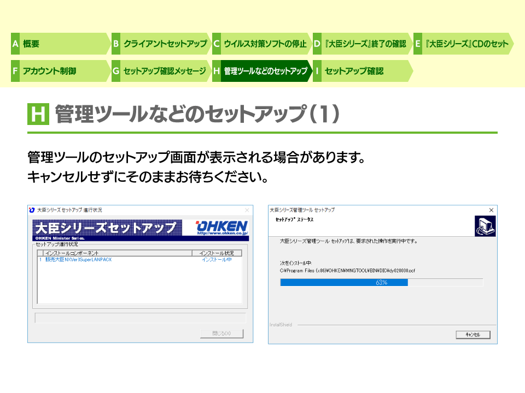Click the 63% installation progress bar
This screenshot has width=525, height=393.
click(x=381, y=282)
